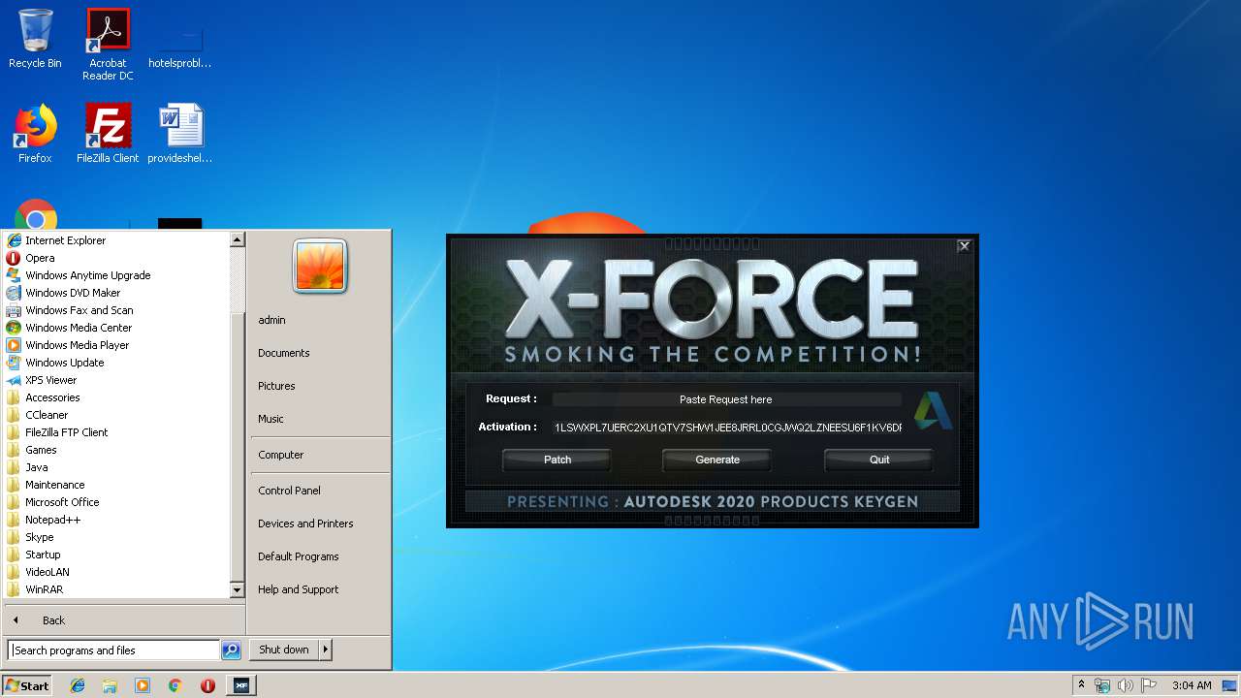Open the Shut down options arrow

click(x=326, y=650)
